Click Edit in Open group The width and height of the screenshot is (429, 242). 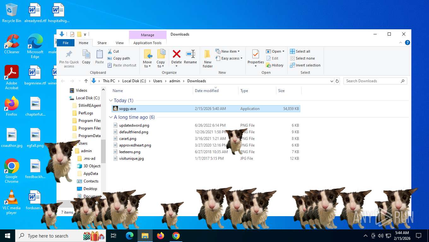pos(272,58)
